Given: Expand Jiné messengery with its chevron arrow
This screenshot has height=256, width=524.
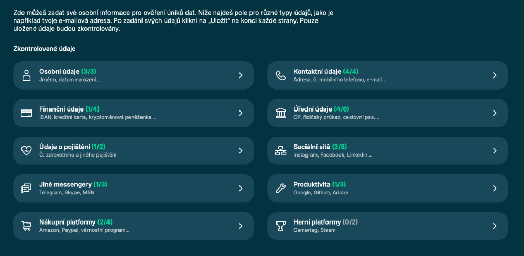Looking at the screenshot, I should coord(241,188).
